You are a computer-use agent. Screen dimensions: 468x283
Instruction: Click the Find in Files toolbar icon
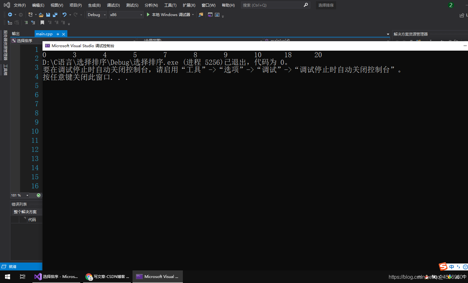[201, 15]
